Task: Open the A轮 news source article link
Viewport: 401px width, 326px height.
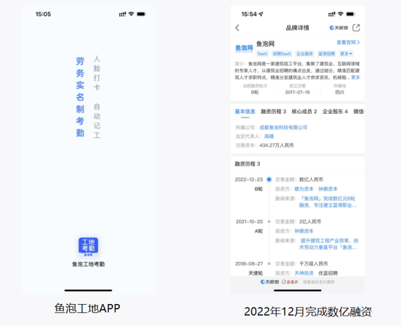Action: tap(328, 244)
